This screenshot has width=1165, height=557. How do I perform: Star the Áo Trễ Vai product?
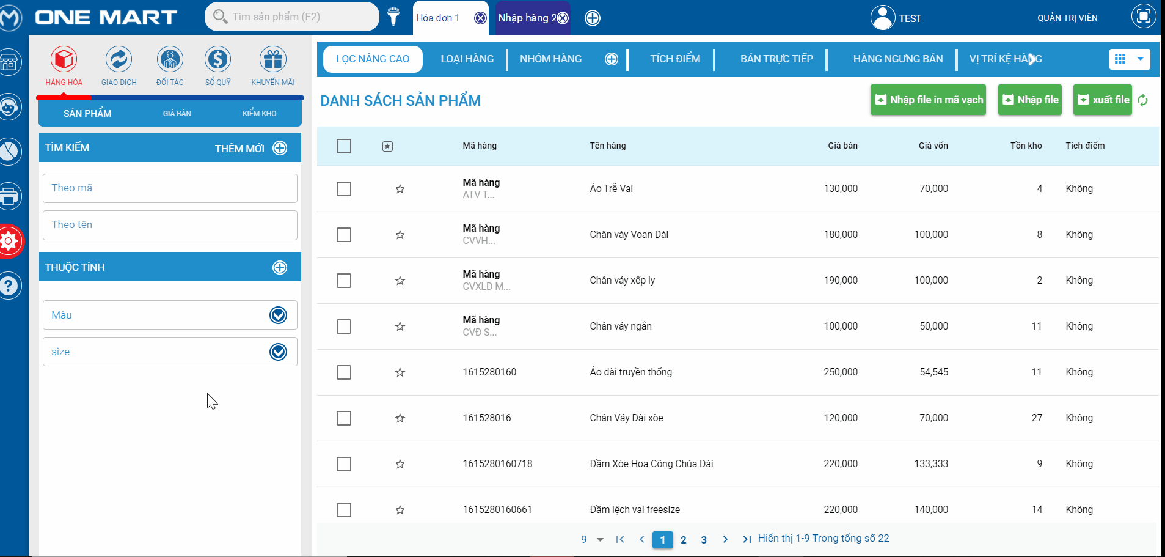[400, 189]
